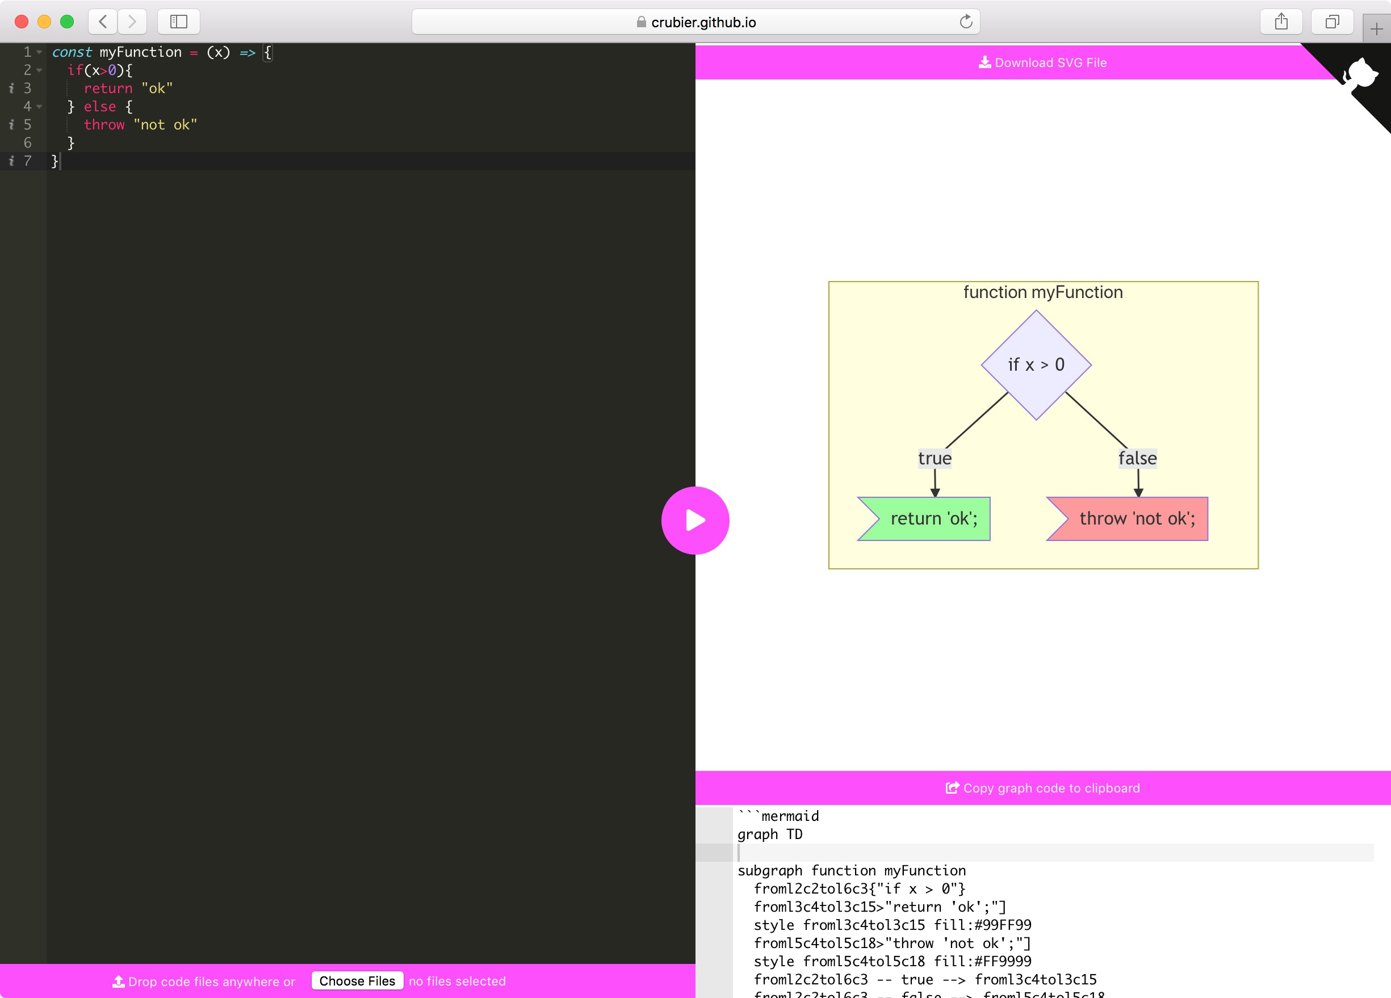Click 'style froml5c4tol5c18 fill:#FF9999' line

point(893,961)
